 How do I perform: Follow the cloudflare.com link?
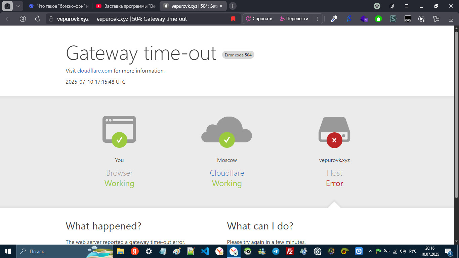pyautogui.click(x=95, y=71)
